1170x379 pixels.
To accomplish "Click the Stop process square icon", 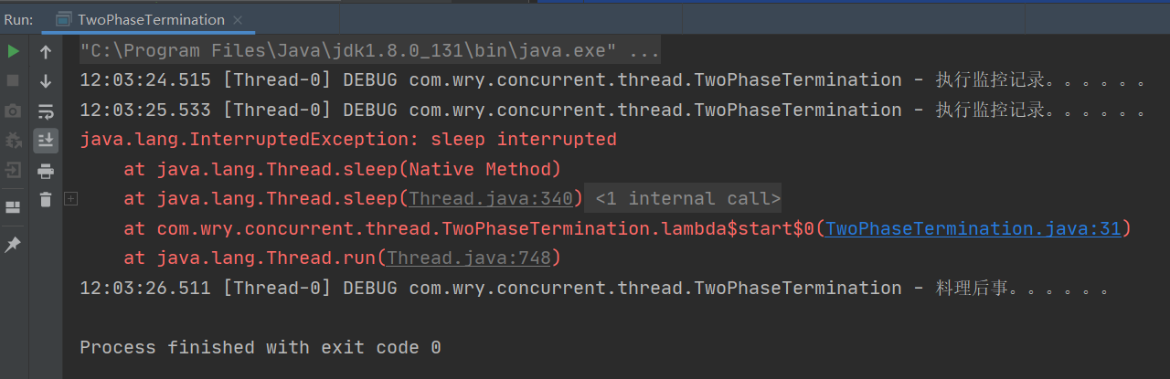I will point(13,81).
